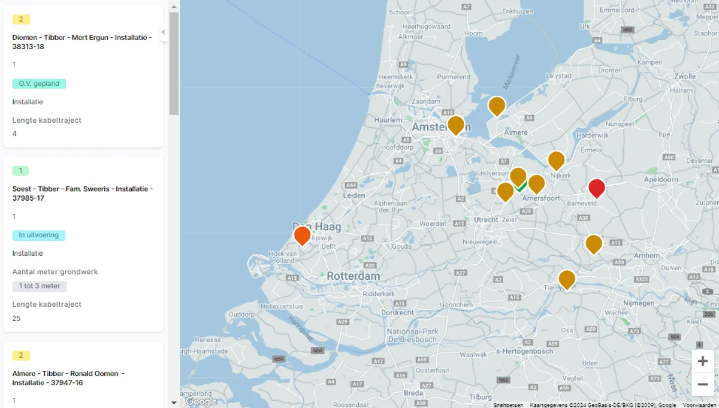Zoom out of the map with minus button
Screen dimensions: 719x408
703,384
